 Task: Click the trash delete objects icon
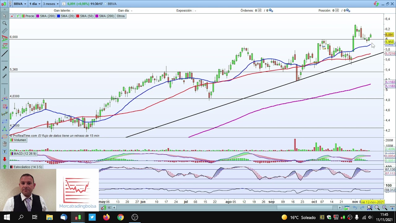[x=5, y=144]
